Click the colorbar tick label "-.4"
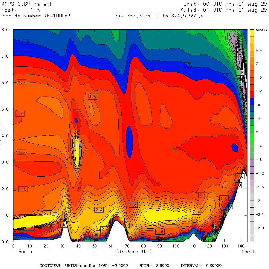The image size is (269, 269). point(259,146)
